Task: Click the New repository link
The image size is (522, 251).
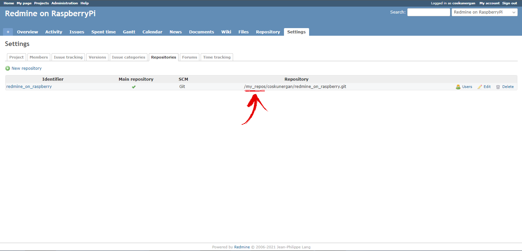Action: click(26, 68)
